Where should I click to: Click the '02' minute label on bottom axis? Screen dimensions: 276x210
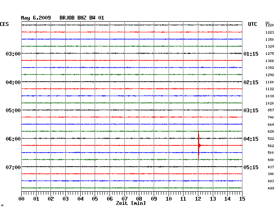(x=51, y=199)
